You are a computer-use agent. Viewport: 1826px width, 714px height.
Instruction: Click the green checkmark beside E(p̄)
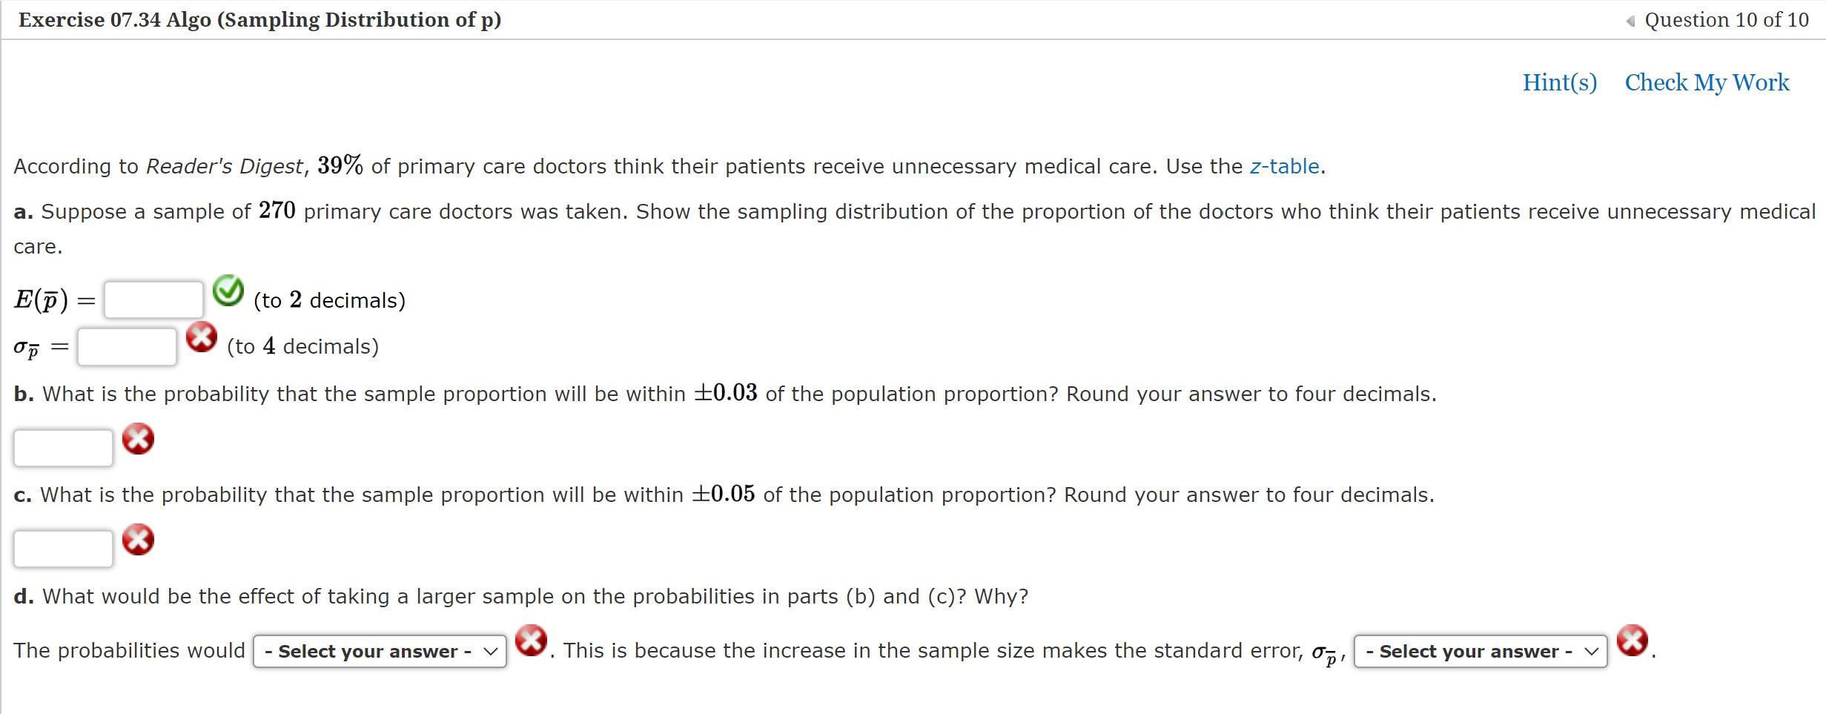(228, 292)
